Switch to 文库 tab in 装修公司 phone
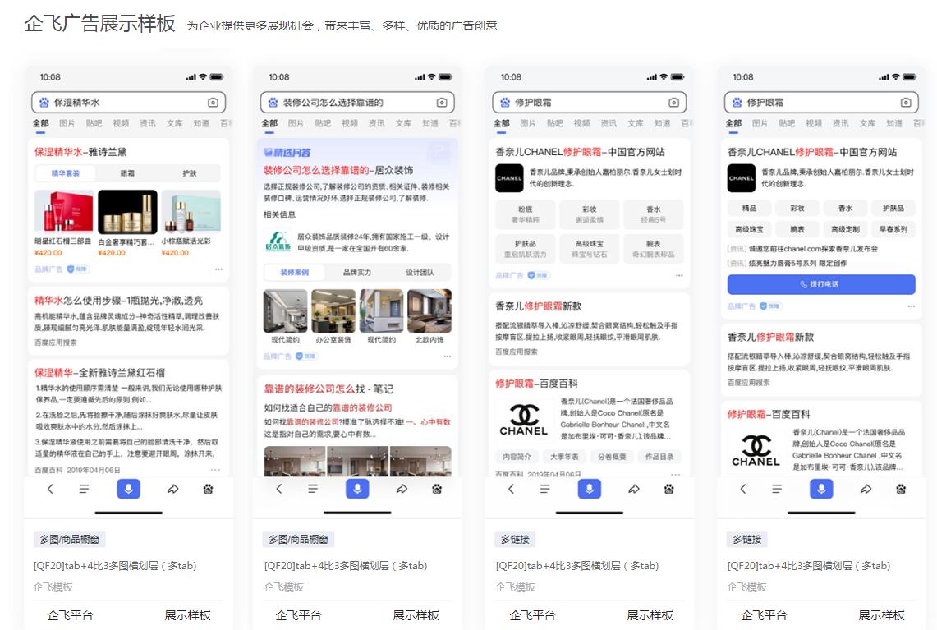The height and width of the screenshot is (630, 937). click(x=403, y=123)
